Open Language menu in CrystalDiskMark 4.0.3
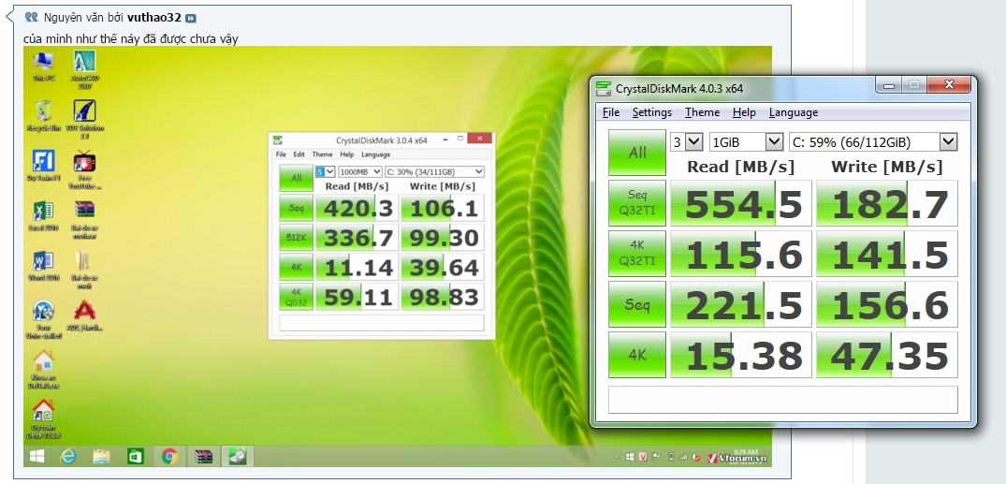This screenshot has height=484, width=1006. pos(794,112)
